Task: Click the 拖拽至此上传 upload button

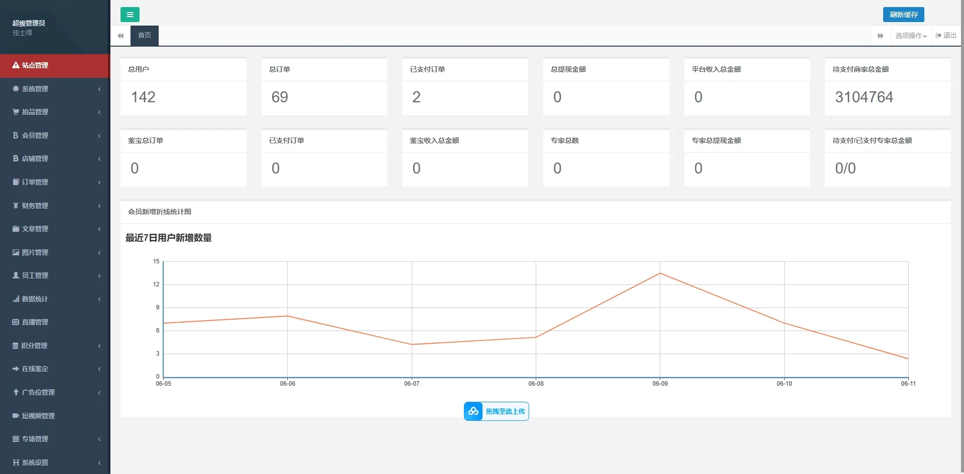Action: (x=496, y=411)
